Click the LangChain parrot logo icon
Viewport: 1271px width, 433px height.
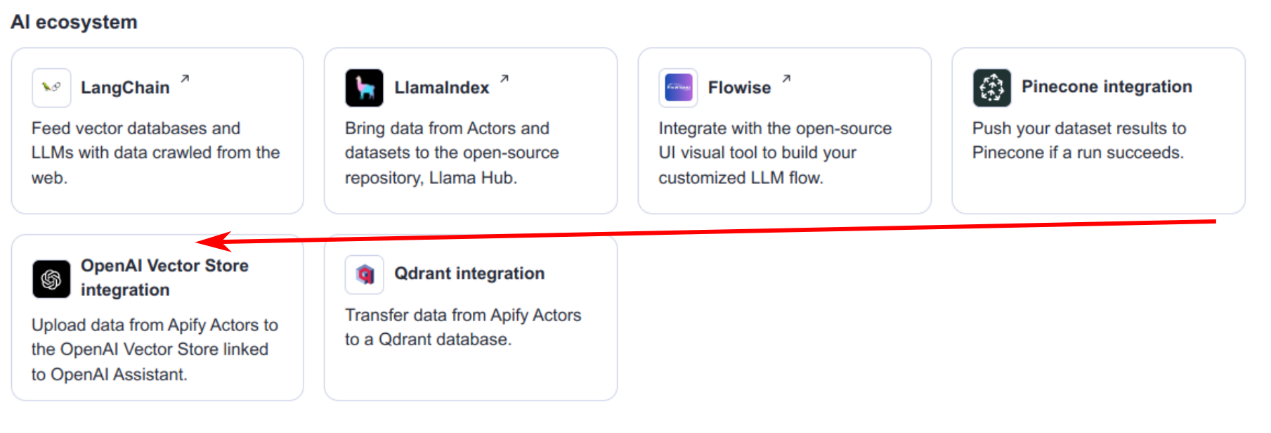click(51, 88)
